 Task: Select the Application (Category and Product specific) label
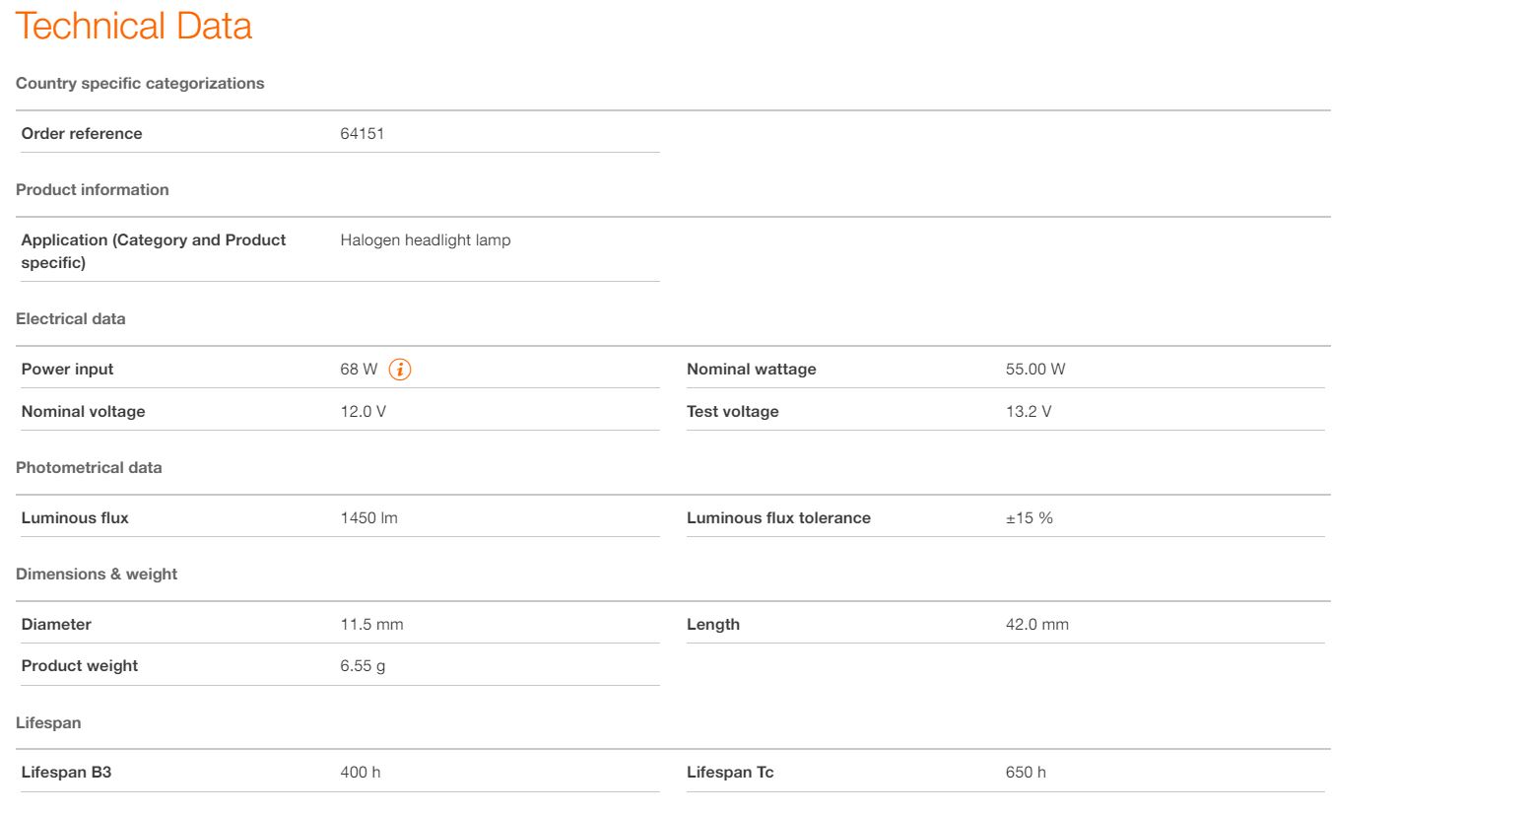tap(154, 251)
